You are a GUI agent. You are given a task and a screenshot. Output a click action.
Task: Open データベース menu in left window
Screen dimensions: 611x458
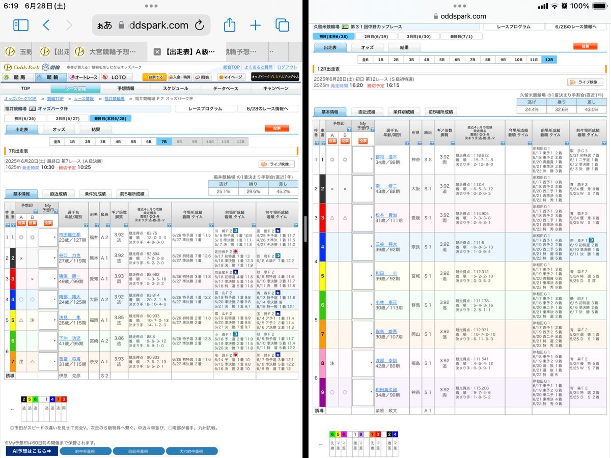click(x=225, y=89)
